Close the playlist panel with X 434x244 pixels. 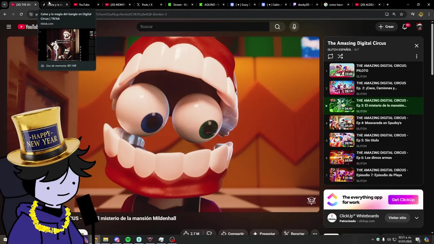tap(416, 46)
